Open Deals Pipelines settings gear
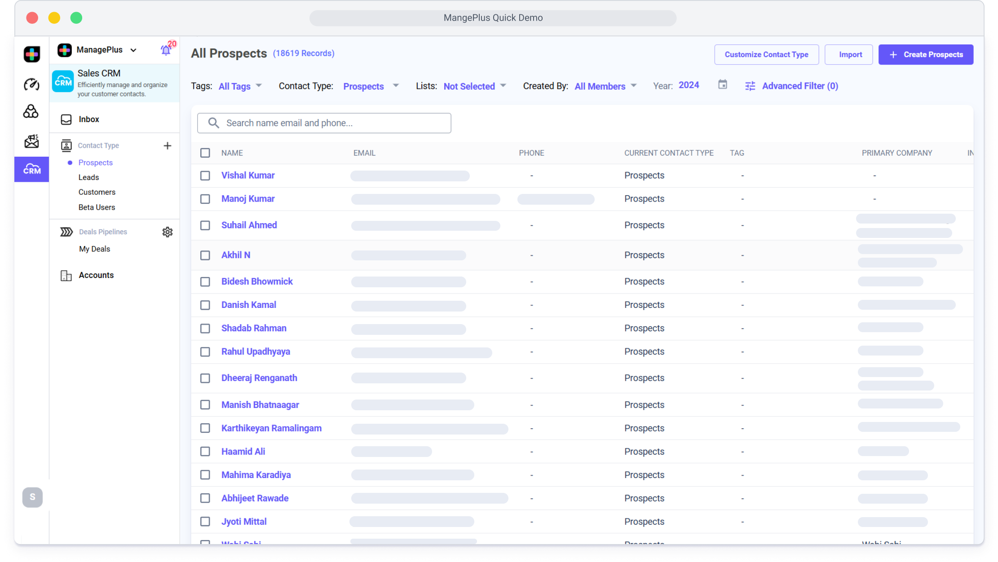Image resolution: width=998 pixels, height=562 pixels. (167, 232)
